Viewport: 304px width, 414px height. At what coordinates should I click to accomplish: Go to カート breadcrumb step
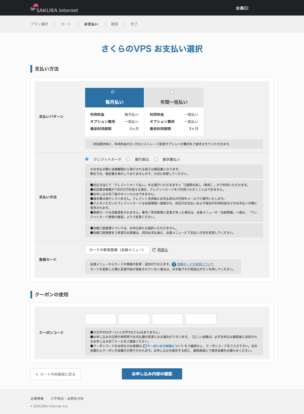tap(66, 24)
